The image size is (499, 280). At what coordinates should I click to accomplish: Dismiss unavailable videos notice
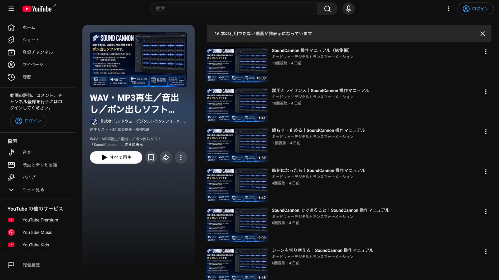pyautogui.click(x=482, y=34)
